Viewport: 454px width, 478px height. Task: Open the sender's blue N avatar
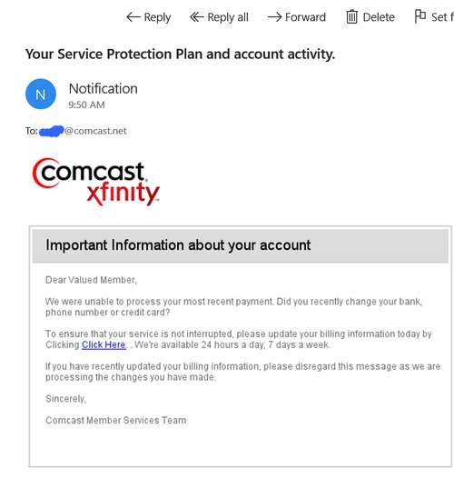(x=41, y=95)
